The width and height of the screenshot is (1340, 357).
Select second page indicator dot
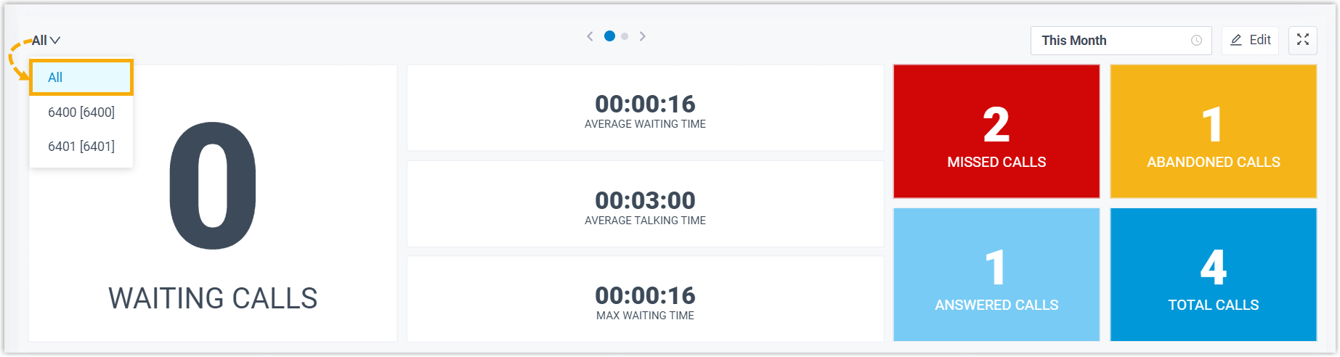point(625,36)
